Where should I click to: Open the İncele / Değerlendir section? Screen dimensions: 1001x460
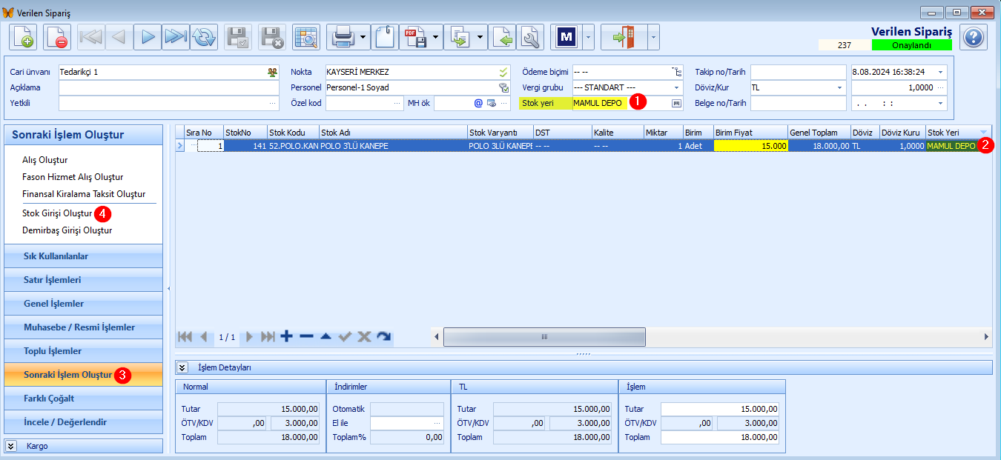[x=83, y=422]
